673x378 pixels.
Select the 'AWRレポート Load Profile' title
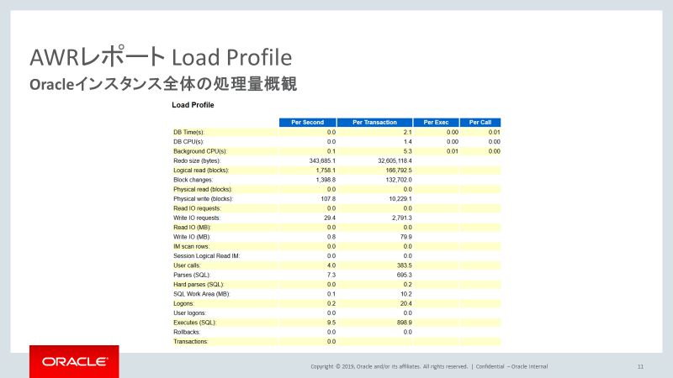click(x=161, y=57)
